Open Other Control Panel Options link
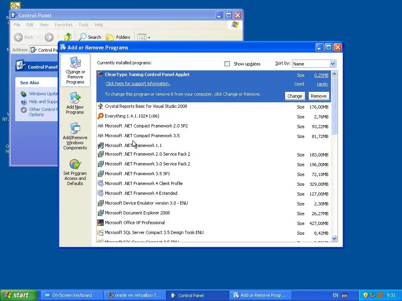Screen dimensions: 402x301 pyautogui.click(x=42, y=112)
